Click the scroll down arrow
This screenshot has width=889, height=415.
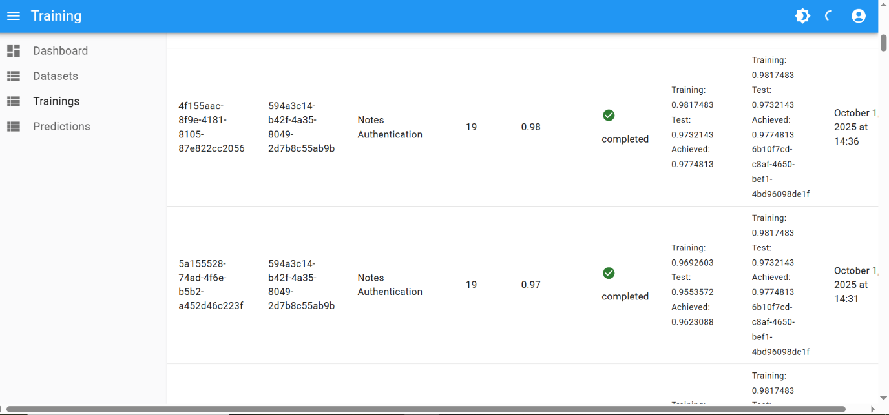pyautogui.click(x=883, y=398)
